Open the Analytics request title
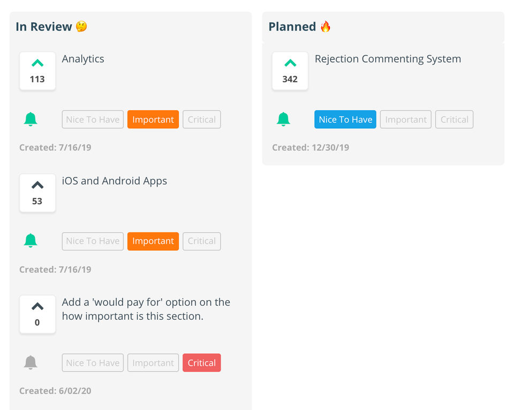 (x=83, y=59)
